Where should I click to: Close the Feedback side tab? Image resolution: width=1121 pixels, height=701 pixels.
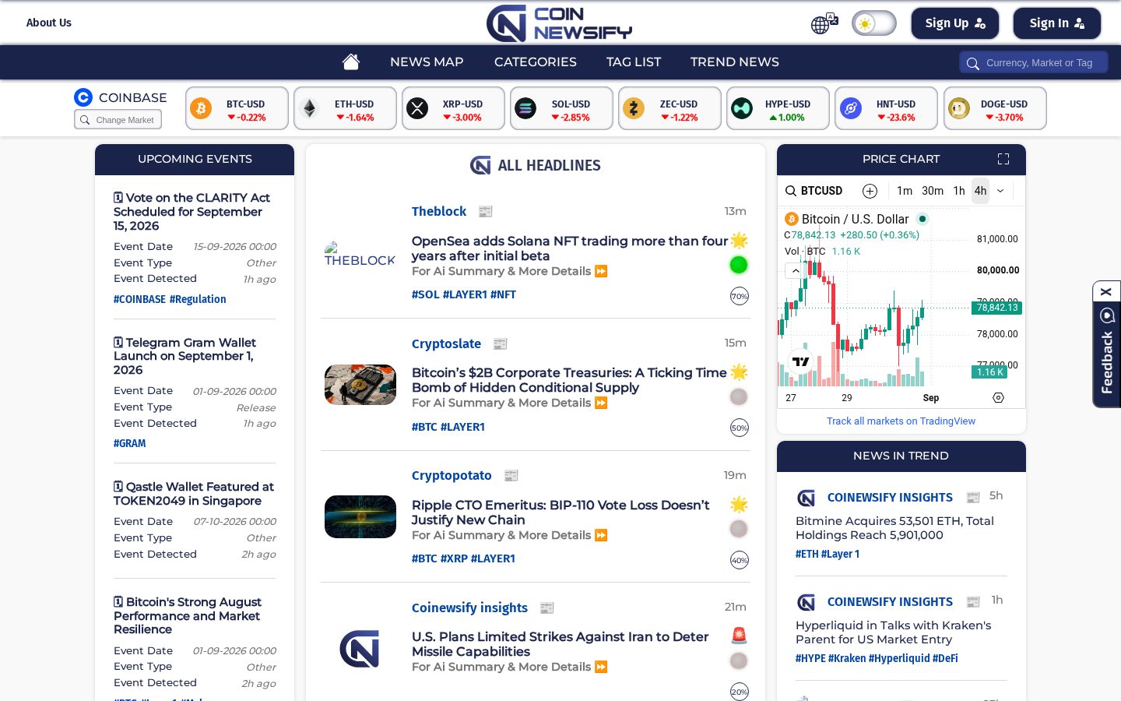click(1106, 292)
